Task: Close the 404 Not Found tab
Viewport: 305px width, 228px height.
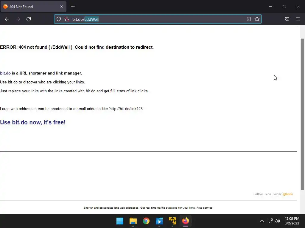Action: coord(62,7)
